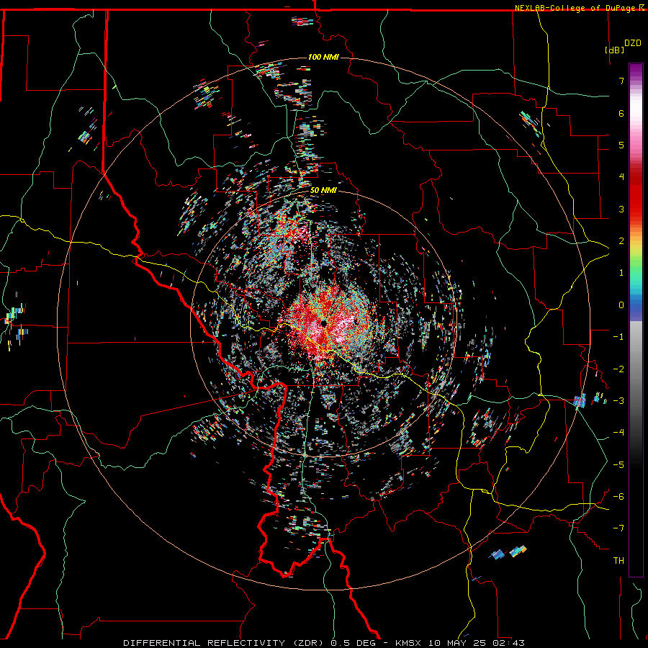Viewport: 648px width, 648px height.
Task: Click the 100 NMI range ring label
Action: tap(323, 57)
